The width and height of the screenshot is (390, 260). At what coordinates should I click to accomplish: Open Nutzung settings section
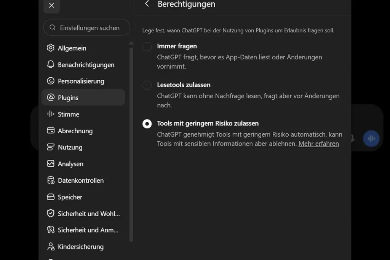coord(83,147)
